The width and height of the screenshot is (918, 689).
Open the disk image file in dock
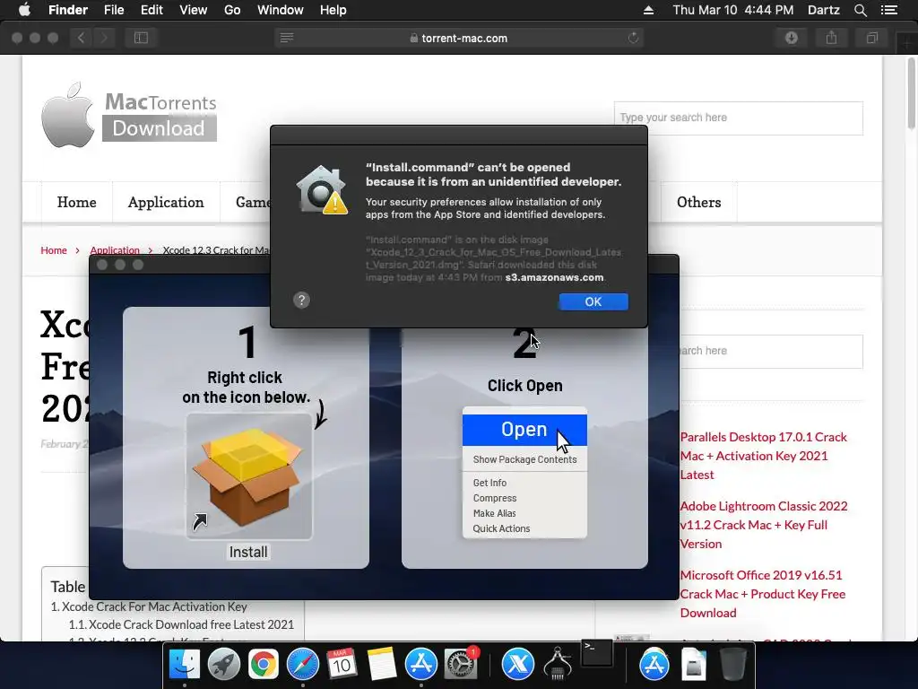pyautogui.click(x=694, y=665)
